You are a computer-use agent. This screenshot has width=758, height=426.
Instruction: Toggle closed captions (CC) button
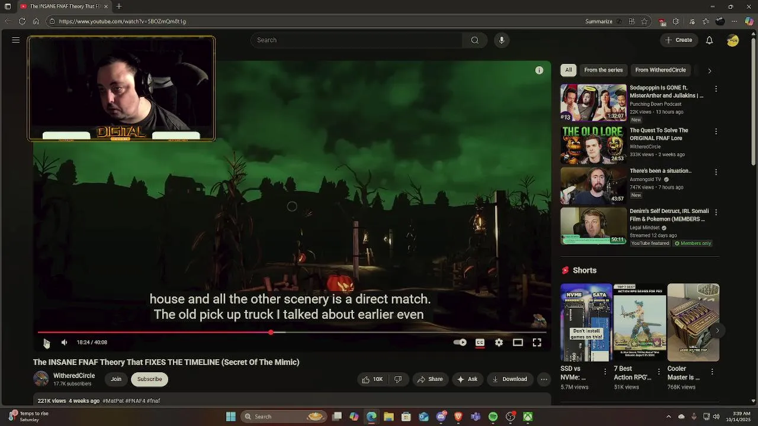click(x=480, y=342)
